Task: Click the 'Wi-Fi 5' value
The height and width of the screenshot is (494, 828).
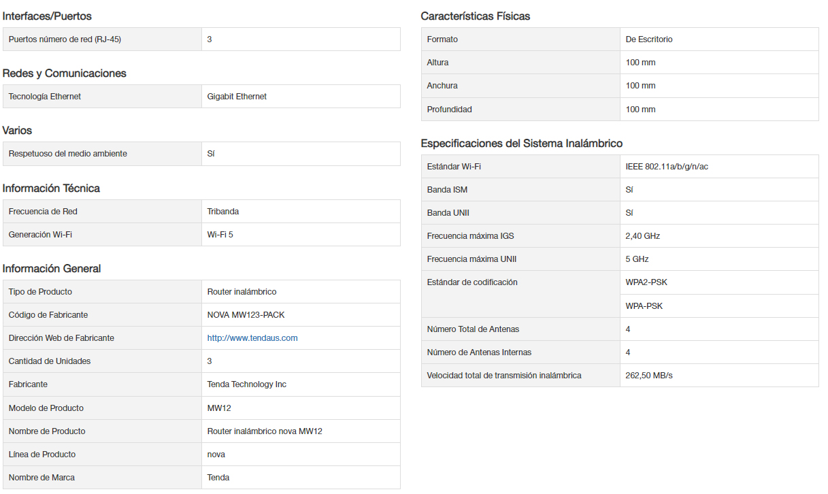Action: pos(220,235)
